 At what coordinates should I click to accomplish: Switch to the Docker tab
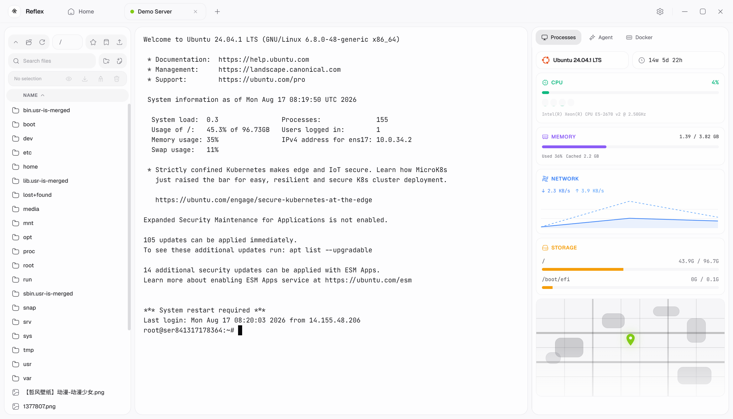[639, 37]
